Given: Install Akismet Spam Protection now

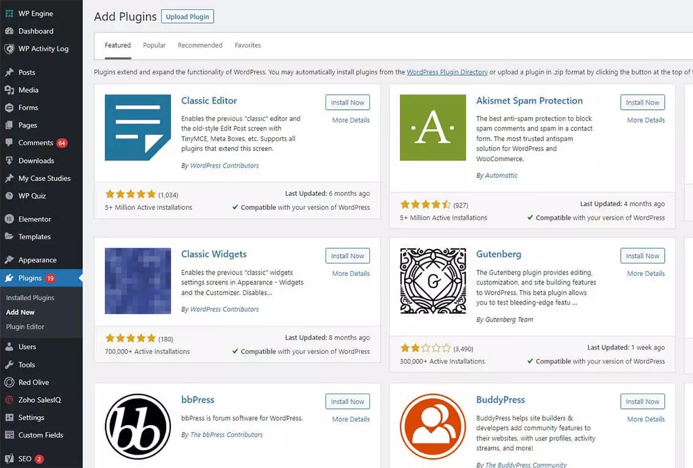Looking at the screenshot, I should (x=642, y=103).
